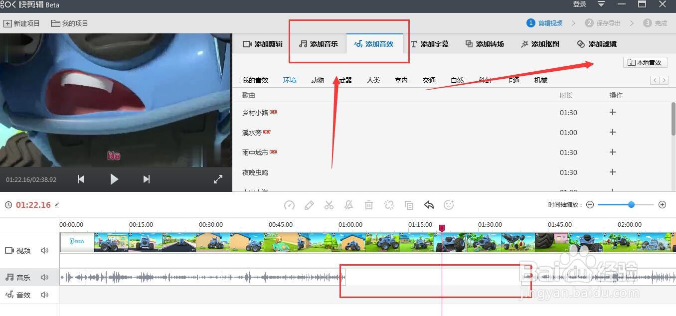Go to step 剪辑视频 edit video
The image size is (676, 316).
[545, 23]
